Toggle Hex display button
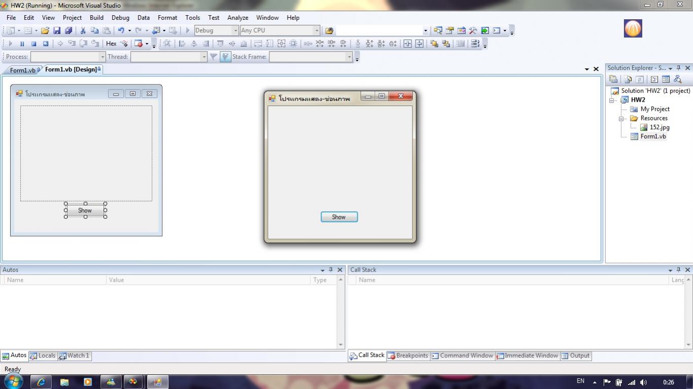 click(111, 44)
